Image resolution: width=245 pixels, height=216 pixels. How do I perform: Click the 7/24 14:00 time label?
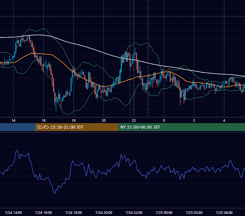point(13,212)
